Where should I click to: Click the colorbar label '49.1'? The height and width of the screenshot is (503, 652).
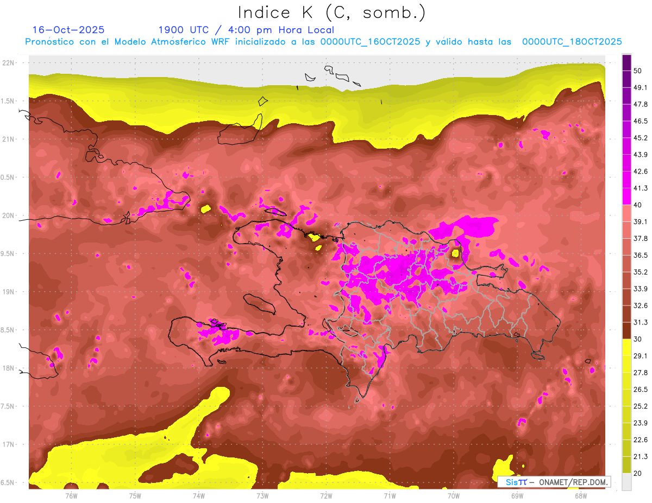coord(641,87)
